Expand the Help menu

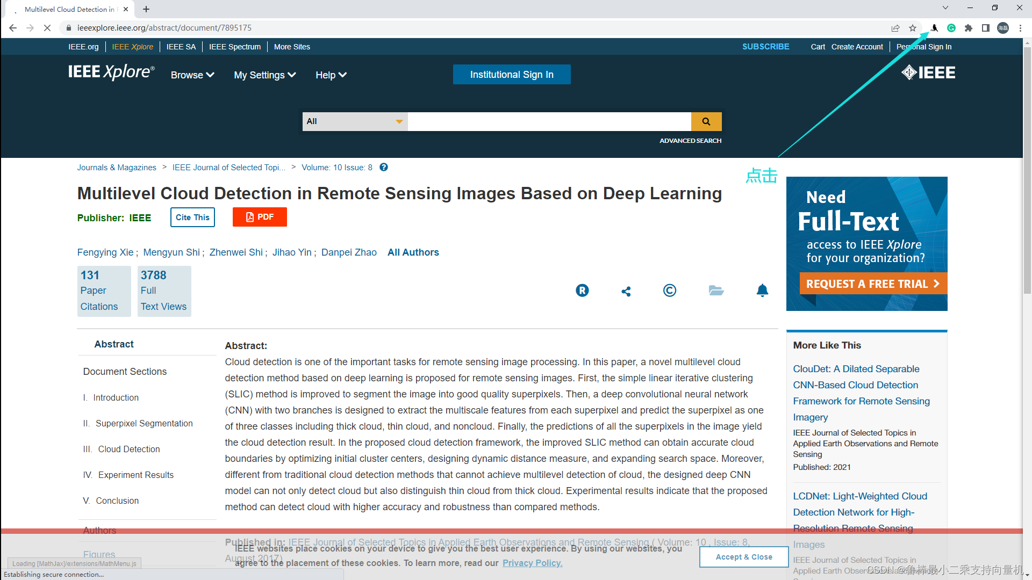331,75
